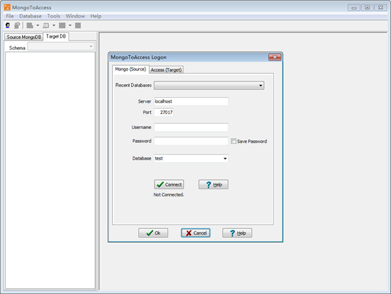Open dropdown arrow next to folded-corner page icon
The image size is (391, 294).
38,25
